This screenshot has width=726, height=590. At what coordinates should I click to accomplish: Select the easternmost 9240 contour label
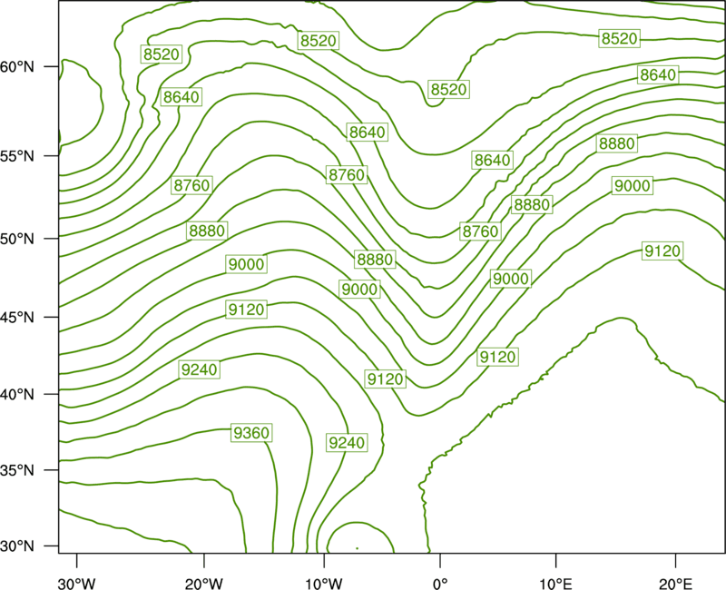347,443
